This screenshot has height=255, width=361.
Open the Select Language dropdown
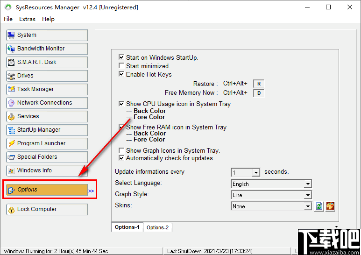(x=308, y=184)
